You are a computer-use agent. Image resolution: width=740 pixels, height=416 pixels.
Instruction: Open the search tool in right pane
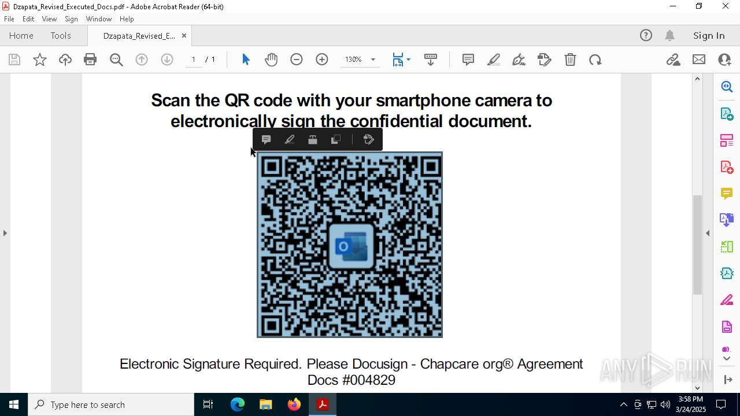tap(727, 87)
